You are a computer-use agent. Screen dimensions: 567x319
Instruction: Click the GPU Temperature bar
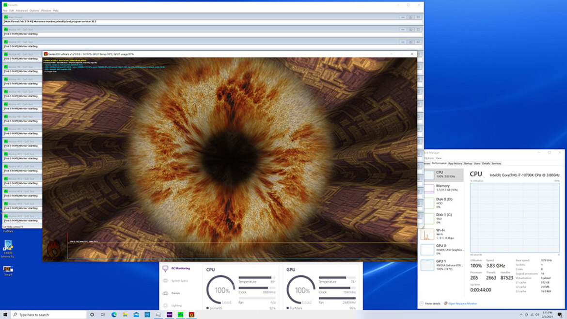tap(337, 278)
